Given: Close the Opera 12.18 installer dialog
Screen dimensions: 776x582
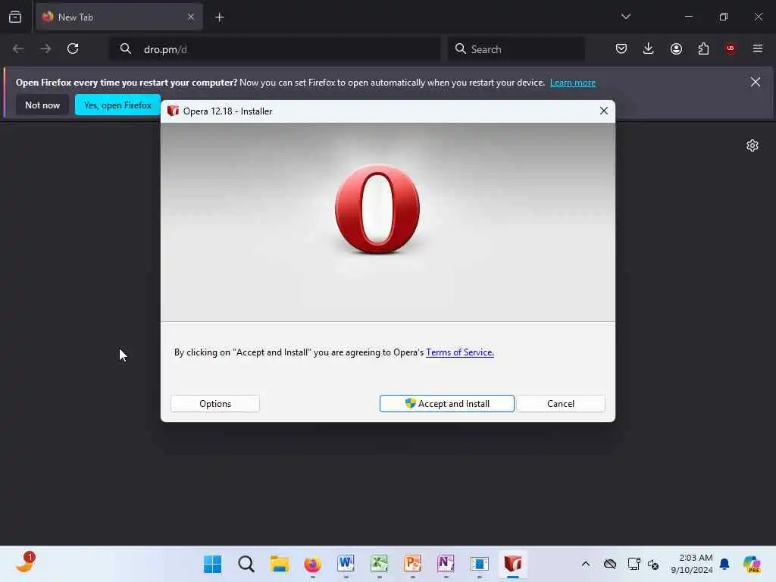Looking at the screenshot, I should 604,111.
